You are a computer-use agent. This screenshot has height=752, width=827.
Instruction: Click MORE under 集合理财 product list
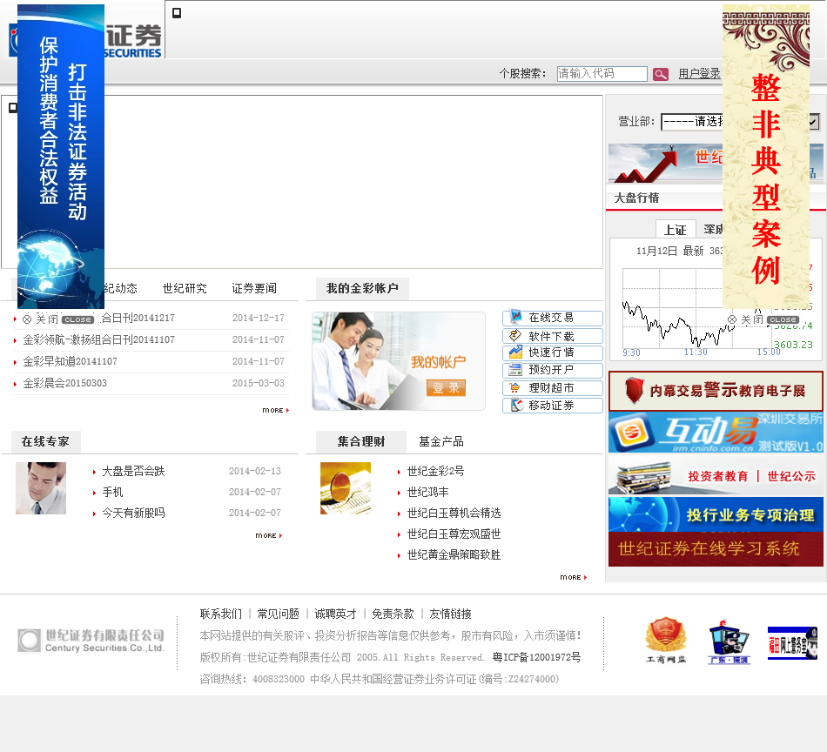click(574, 577)
